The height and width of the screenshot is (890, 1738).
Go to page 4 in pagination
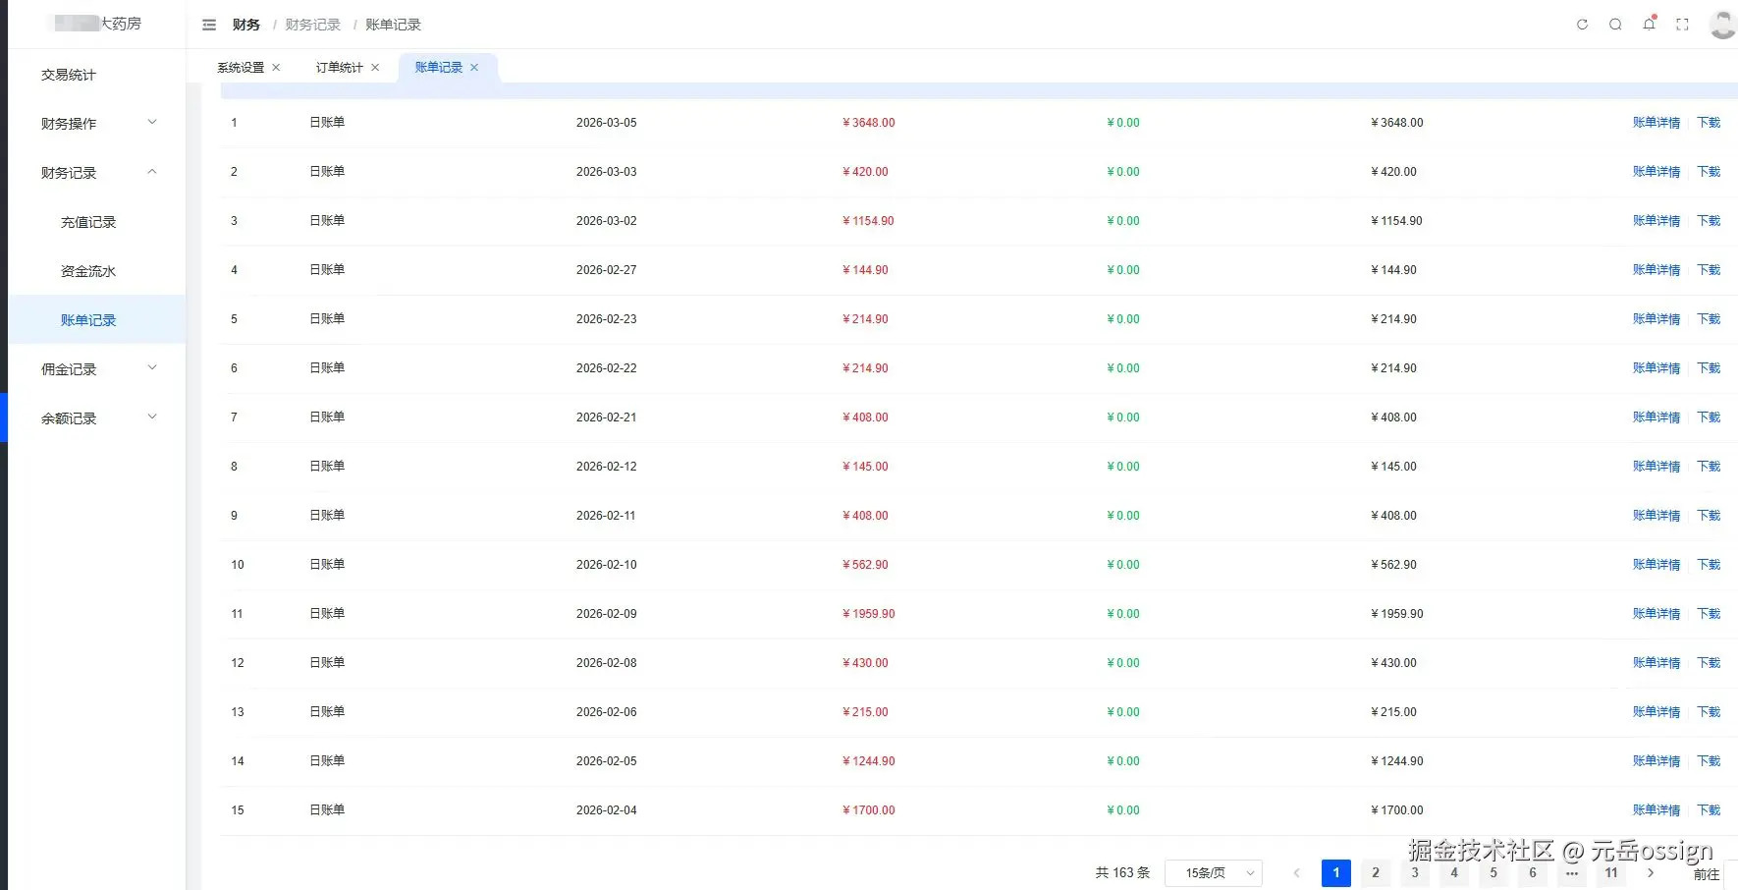(x=1454, y=873)
